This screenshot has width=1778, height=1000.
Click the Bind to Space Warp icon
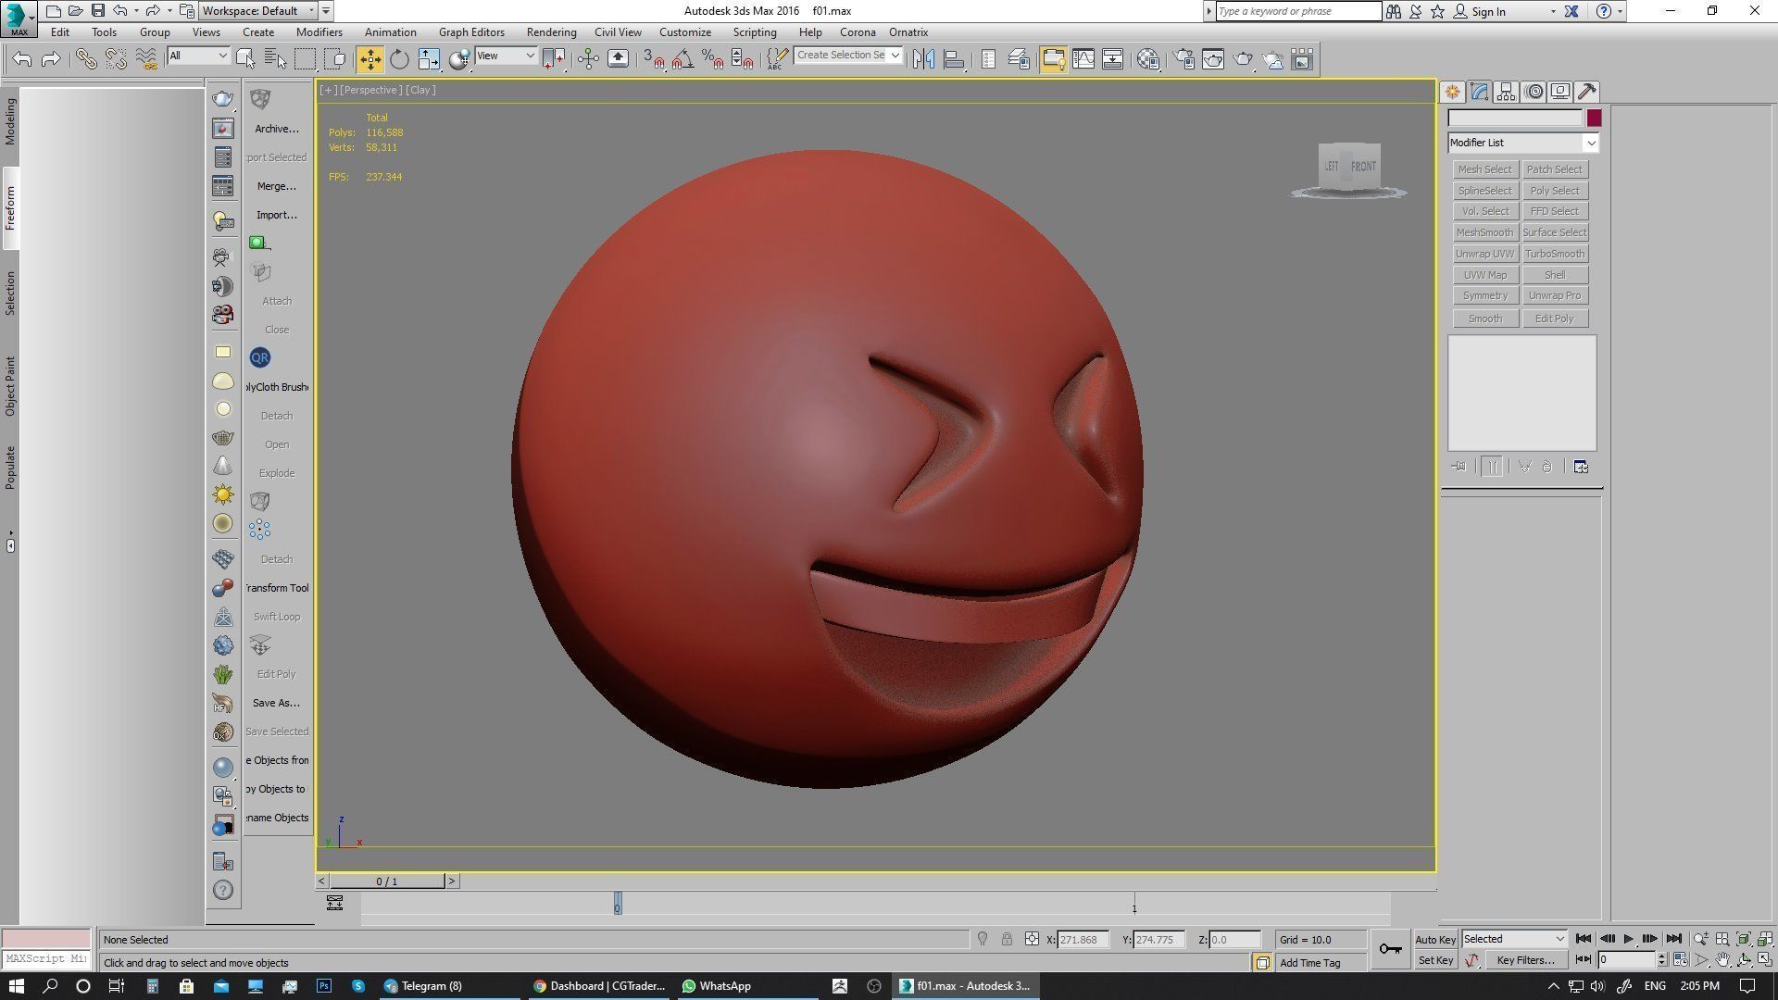pyautogui.click(x=146, y=59)
